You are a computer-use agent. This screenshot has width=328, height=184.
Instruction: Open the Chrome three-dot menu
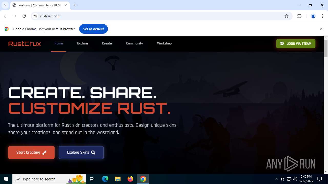[x=322, y=16]
